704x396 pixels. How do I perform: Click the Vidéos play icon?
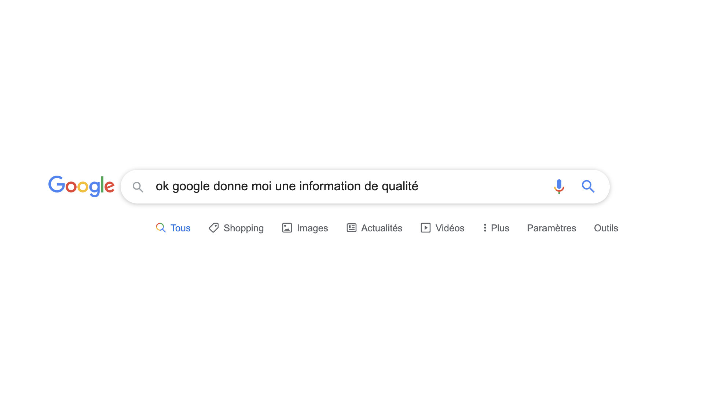pyautogui.click(x=426, y=228)
